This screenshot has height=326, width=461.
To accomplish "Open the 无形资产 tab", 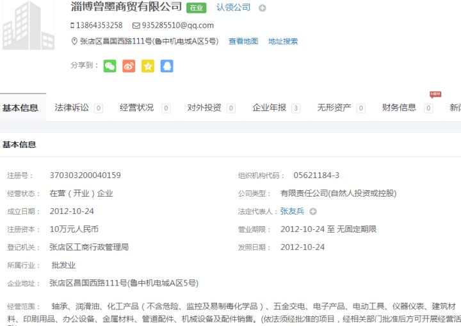I will pos(334,108).
